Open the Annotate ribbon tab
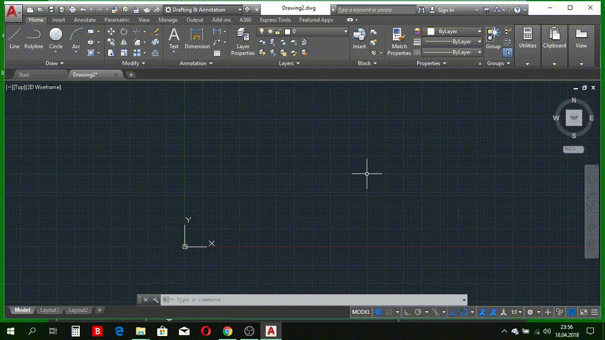Viewport: 605px width, 340px height. pos(85,20)
